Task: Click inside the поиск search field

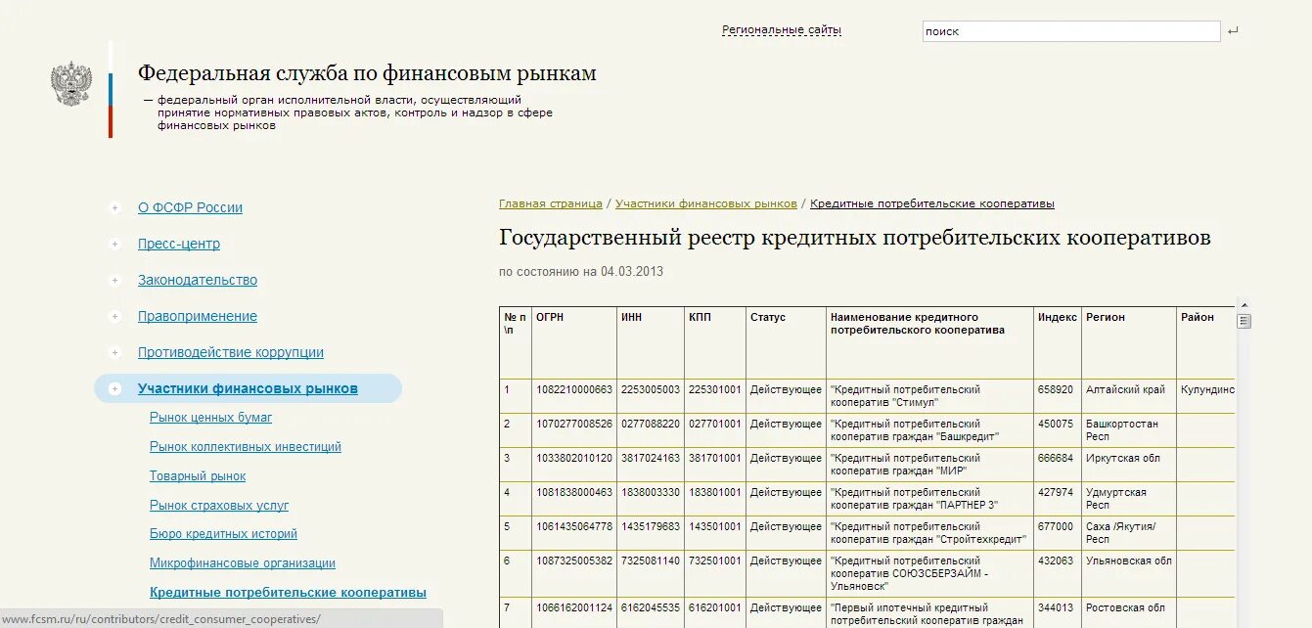Action: click(1069, 30)
